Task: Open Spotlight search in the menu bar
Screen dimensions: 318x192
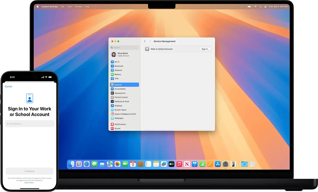Action: click(x=261, y=6)
